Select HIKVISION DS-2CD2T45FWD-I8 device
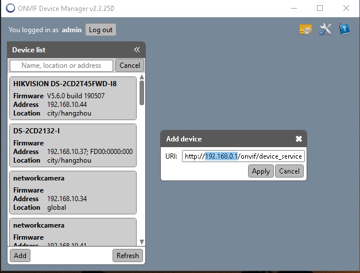This screenshot has width=360, height=273. click(73, 98)
